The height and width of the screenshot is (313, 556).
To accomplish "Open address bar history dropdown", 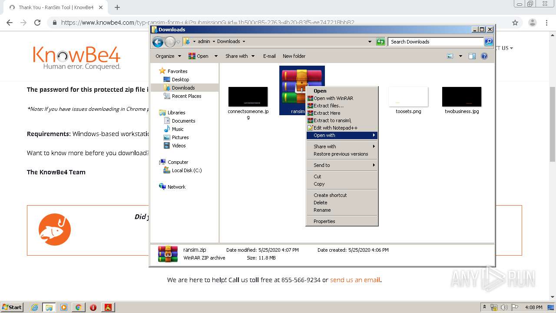I will pos(370,42).
